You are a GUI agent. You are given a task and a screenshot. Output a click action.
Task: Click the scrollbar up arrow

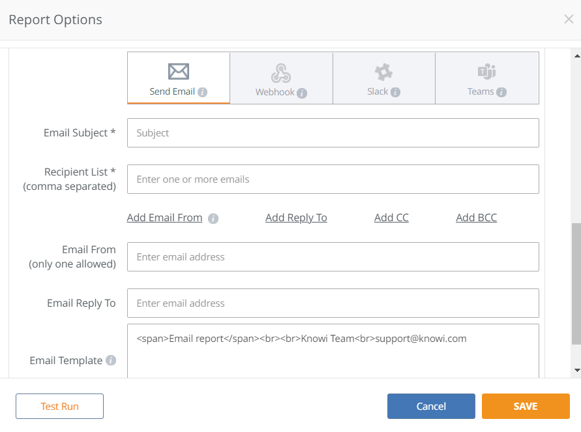pyautogui.click(x=577, y=56)
